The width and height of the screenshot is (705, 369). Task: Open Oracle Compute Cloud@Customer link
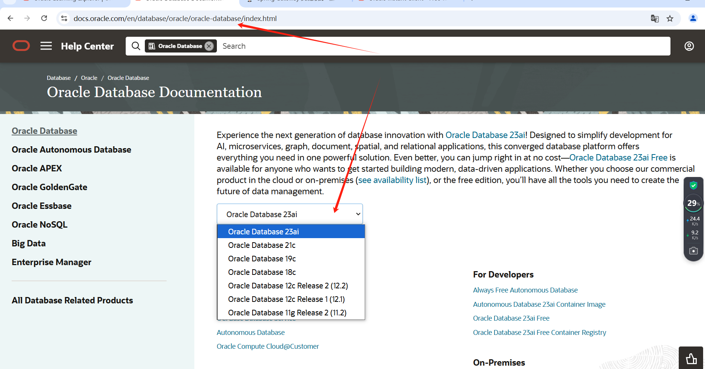click(x=268, y=346)
